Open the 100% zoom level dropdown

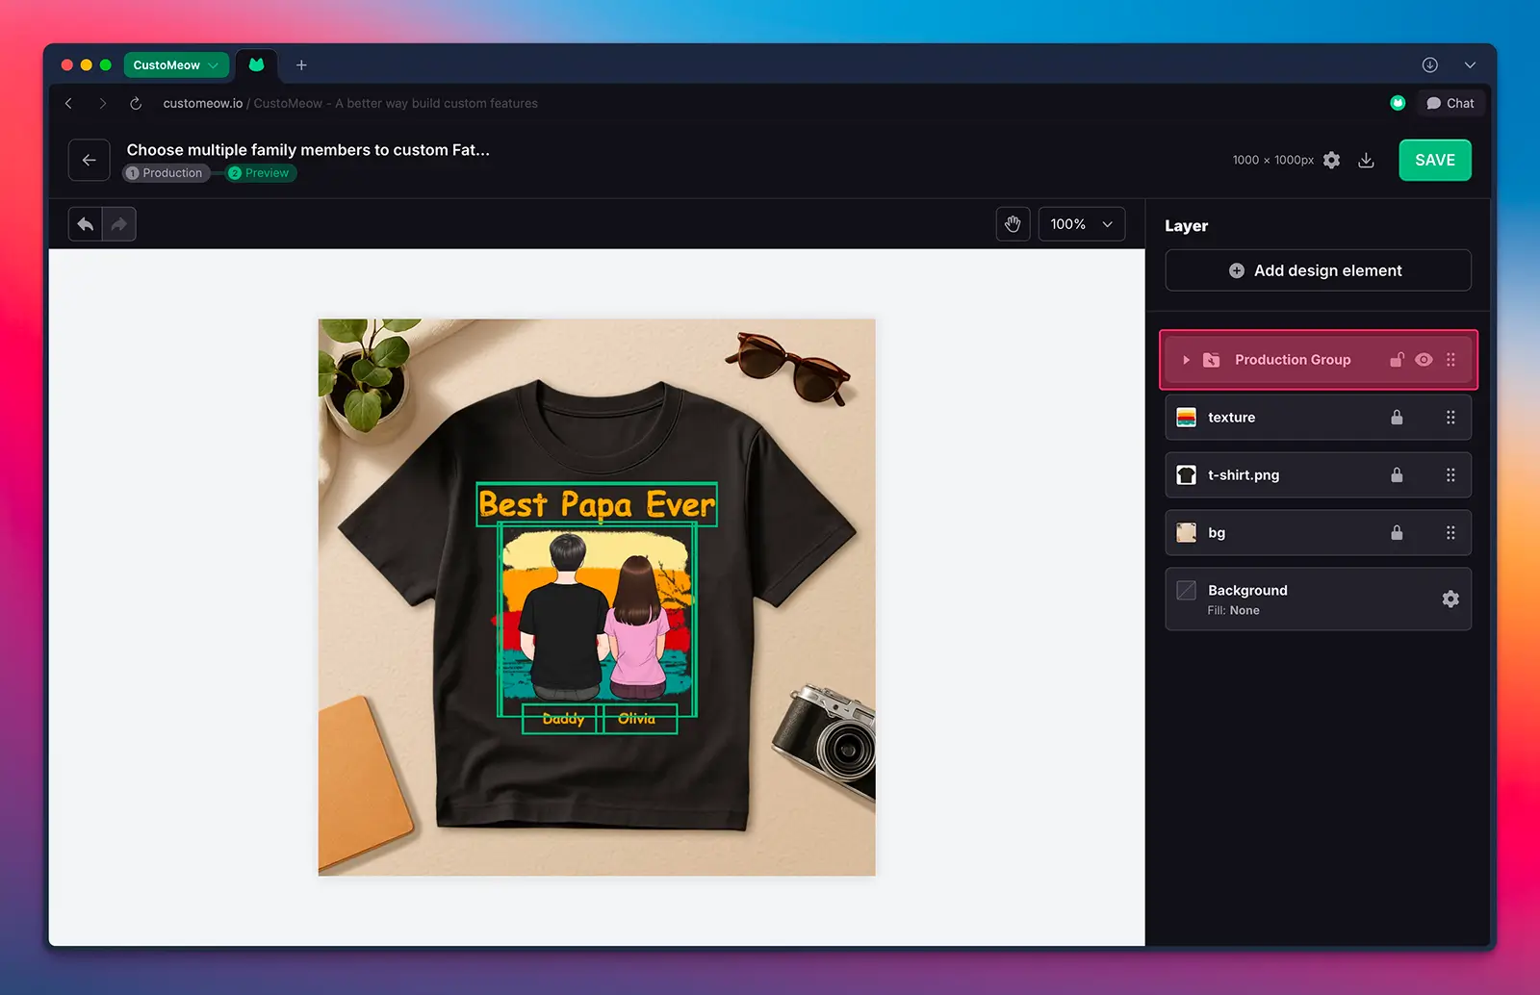tap(1082, 224)
